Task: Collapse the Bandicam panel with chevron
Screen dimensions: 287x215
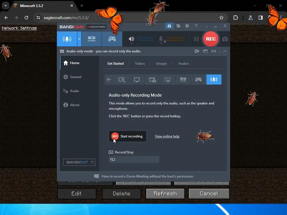Action: 225,51
